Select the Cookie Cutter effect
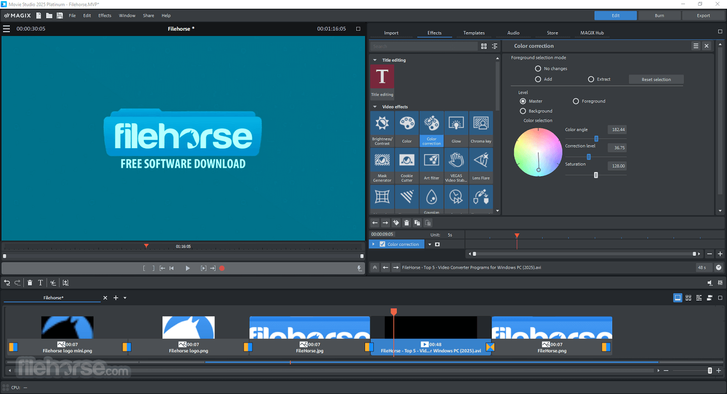 pos(407,166)
